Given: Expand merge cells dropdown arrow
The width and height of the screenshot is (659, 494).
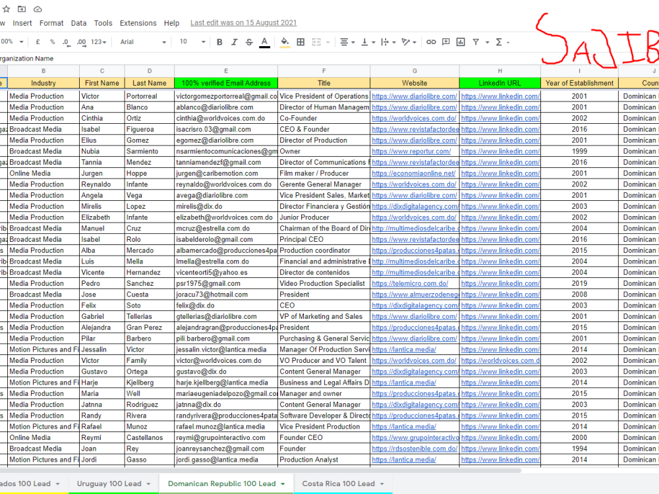Looking at the screenshot, I should click(328, 42).
